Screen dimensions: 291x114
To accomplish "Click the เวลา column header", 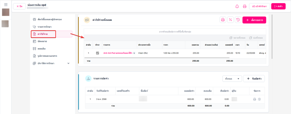I will 239,45.
